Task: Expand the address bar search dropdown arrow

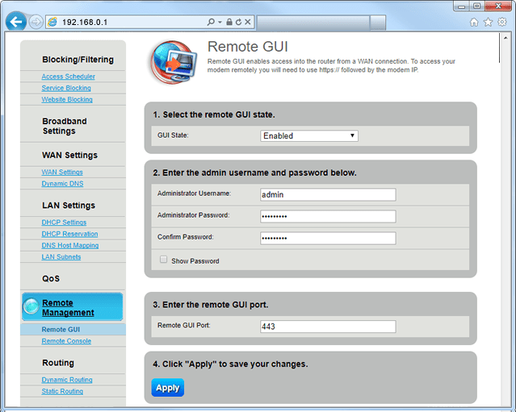Action: click(220, 22)
